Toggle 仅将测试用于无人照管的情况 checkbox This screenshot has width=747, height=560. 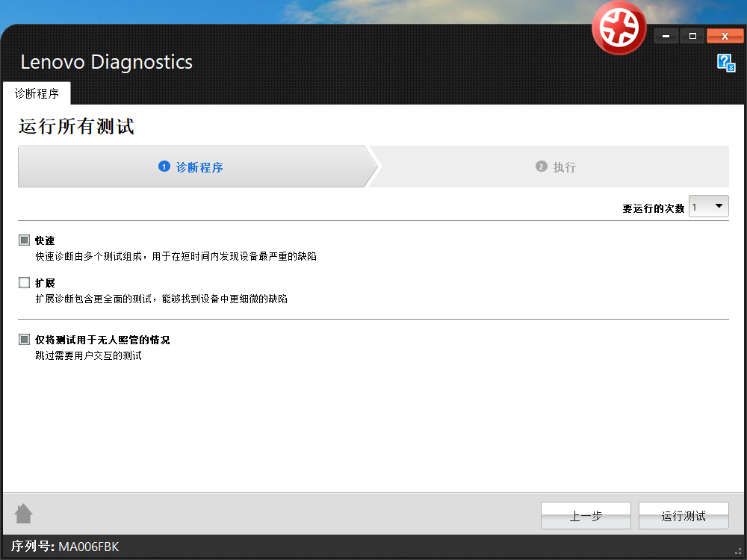click(x=25, y=339)
